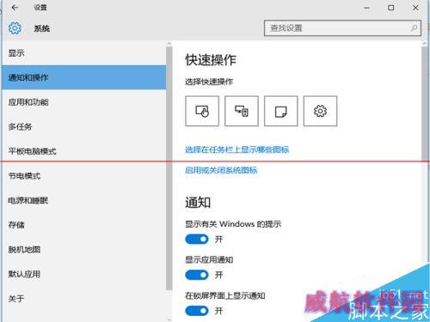
Task: Toggle 显示有关 Windows 的提示 switch
Action: [197, 239]
